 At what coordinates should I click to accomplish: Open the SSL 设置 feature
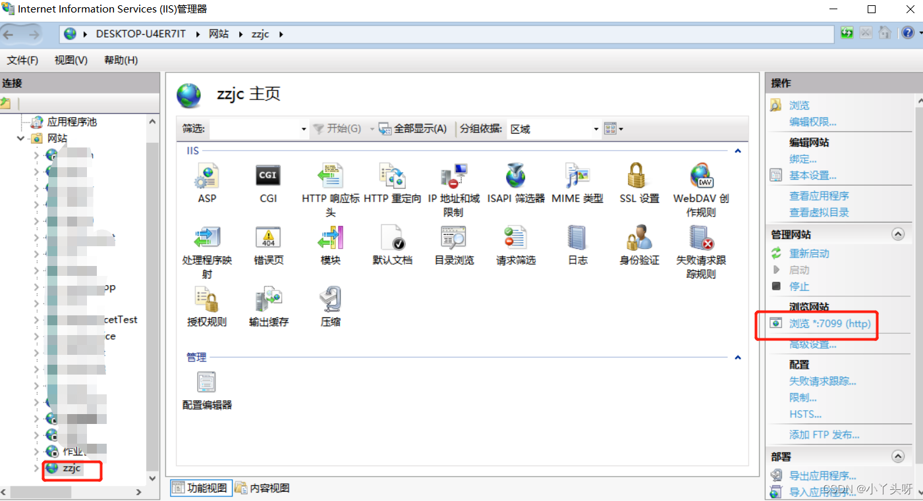pyautogui.click(x=639, y=184)
